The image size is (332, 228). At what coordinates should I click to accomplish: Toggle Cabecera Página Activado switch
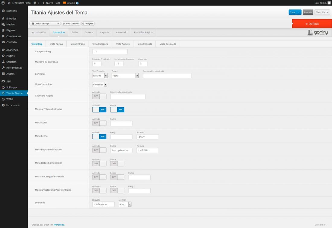coord(99,96)
